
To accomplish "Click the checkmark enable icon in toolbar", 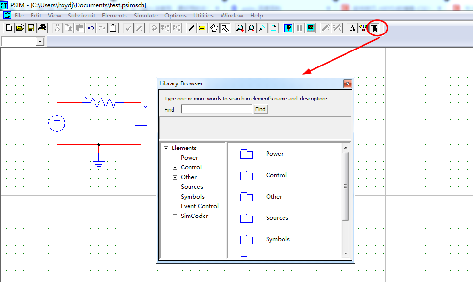I will tap(128, 28).
